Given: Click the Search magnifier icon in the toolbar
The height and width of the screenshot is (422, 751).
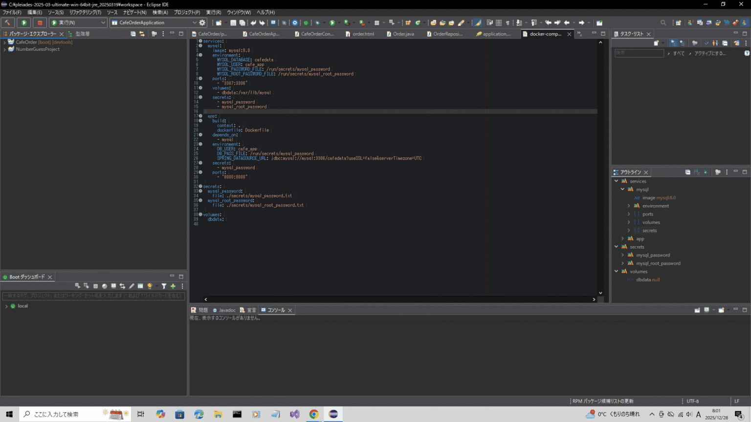Looking at the screenshot, I should pyautogui.click(x=663, y=22).
